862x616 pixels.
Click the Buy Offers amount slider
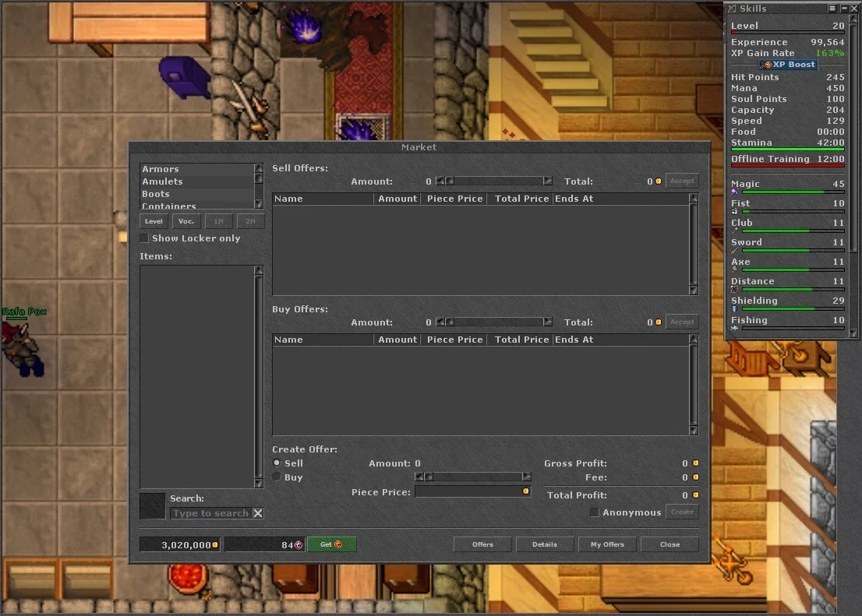493,322
